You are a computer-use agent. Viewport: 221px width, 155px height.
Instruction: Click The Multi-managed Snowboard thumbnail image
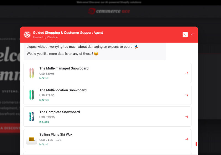click(31, 73)
